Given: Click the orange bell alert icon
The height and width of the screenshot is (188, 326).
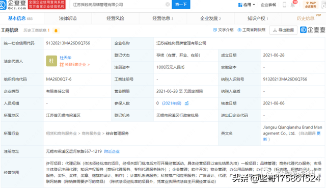Looking at the screenshot, I should (56, 31).
